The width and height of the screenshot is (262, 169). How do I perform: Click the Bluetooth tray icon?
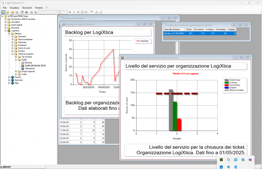[x=236, y=167]
